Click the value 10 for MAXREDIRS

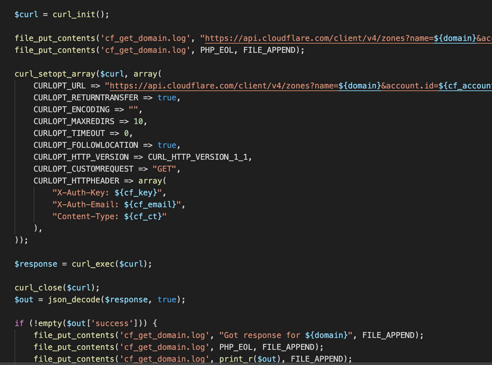138,121
